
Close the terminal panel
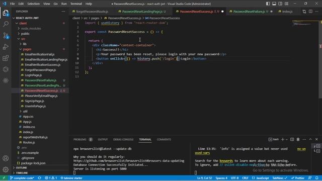(x=316, y=139)
